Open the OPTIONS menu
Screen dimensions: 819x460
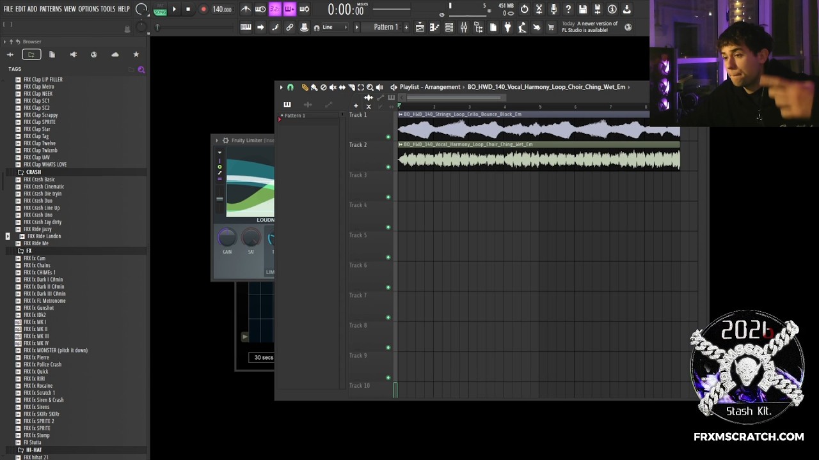coord(88,9)
